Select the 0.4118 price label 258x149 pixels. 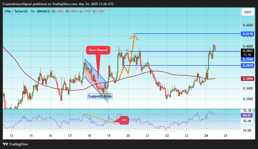[248, 34]
